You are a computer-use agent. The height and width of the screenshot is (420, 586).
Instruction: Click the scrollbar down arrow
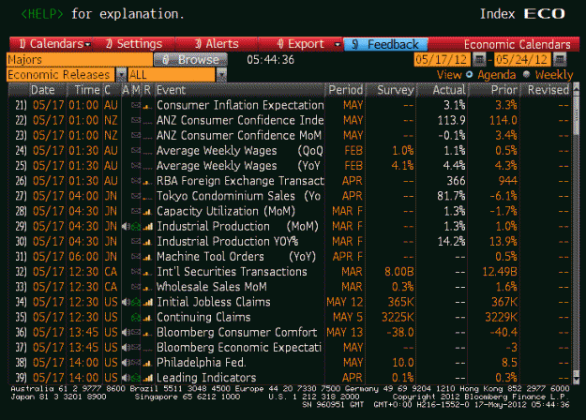point(576,380)
